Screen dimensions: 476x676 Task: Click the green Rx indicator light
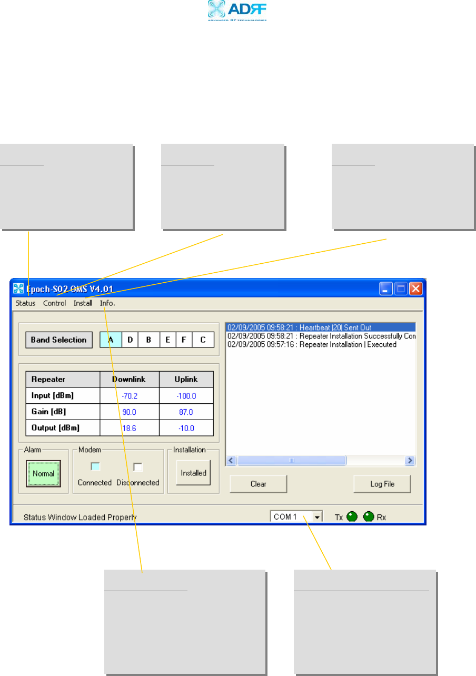pyautogui.click(x=369, y=516)
